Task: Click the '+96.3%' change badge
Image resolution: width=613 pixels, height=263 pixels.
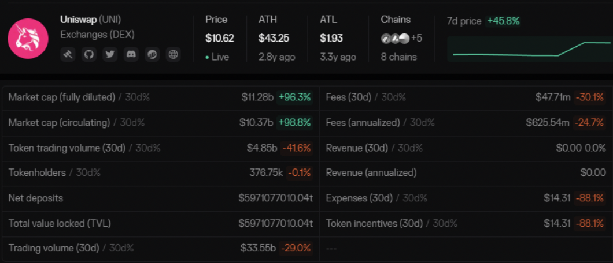Action: [295, 97]
